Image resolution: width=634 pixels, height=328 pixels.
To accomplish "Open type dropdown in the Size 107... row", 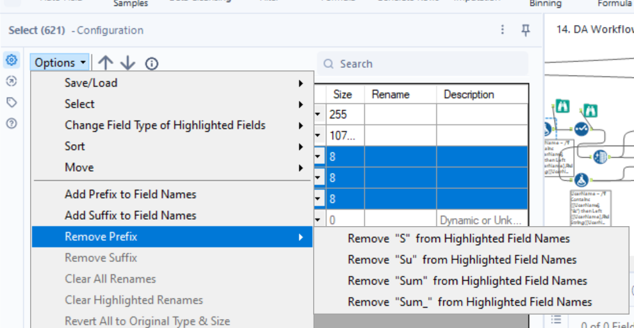I will 318,135.
